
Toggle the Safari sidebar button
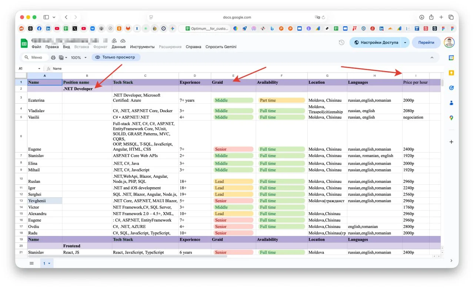point(46,17)
